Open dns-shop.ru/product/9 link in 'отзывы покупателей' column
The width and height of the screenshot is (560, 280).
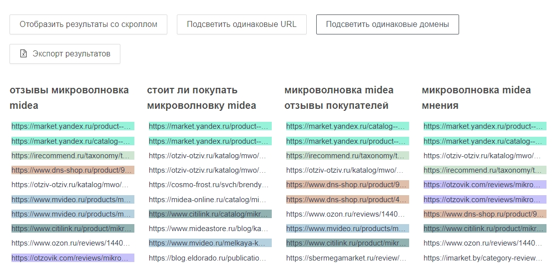(x=348, y=185)
